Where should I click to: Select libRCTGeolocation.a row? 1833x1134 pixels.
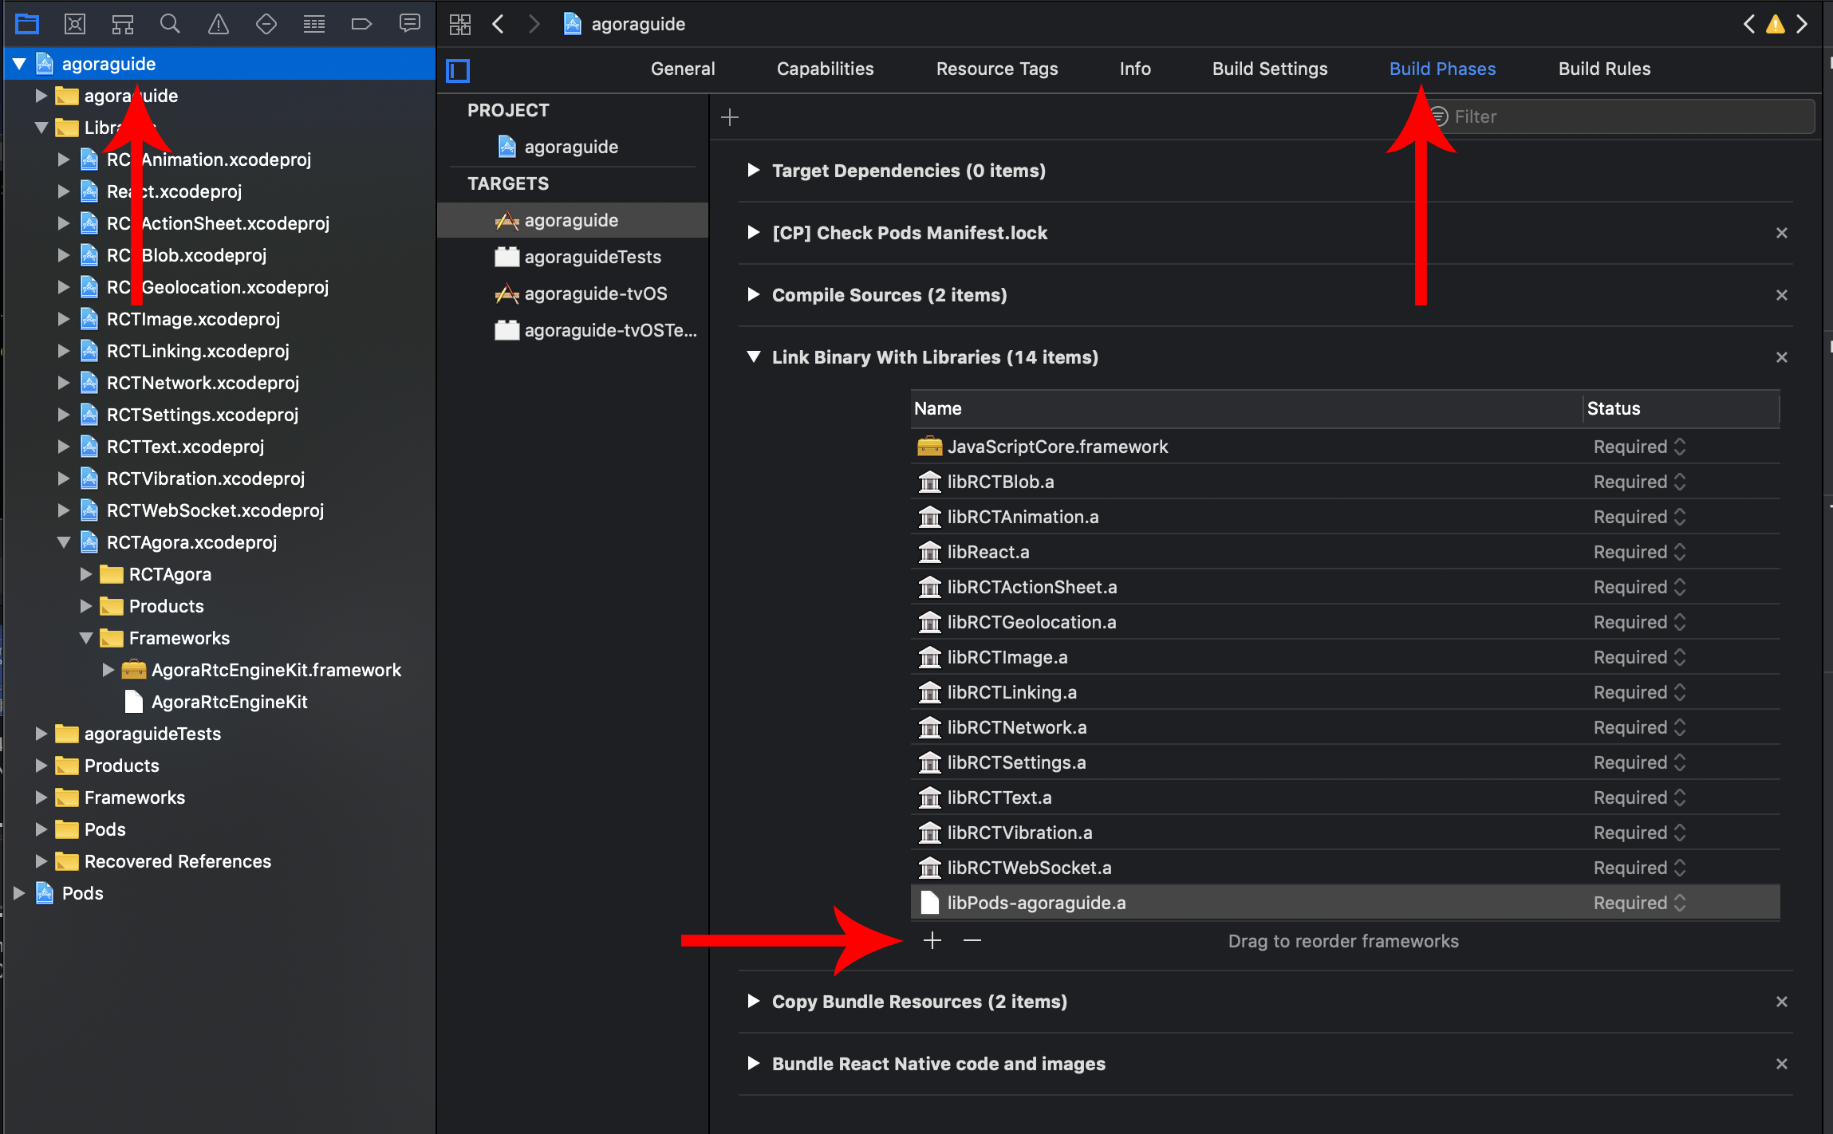pyautogui.click(x=1345, y=622)
